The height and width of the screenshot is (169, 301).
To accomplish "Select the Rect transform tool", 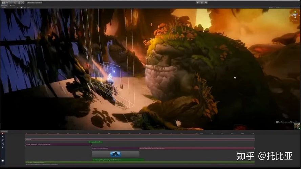I will click(19, 3).
